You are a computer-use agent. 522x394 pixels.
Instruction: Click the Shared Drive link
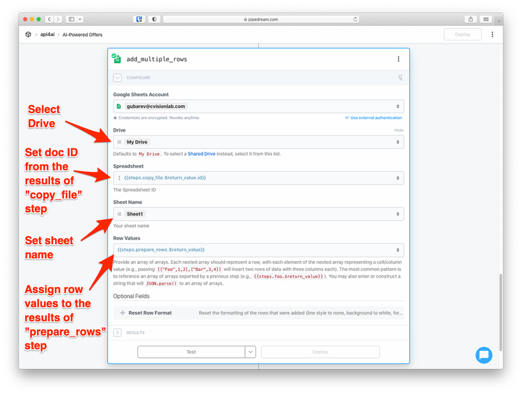click(201, 154)
